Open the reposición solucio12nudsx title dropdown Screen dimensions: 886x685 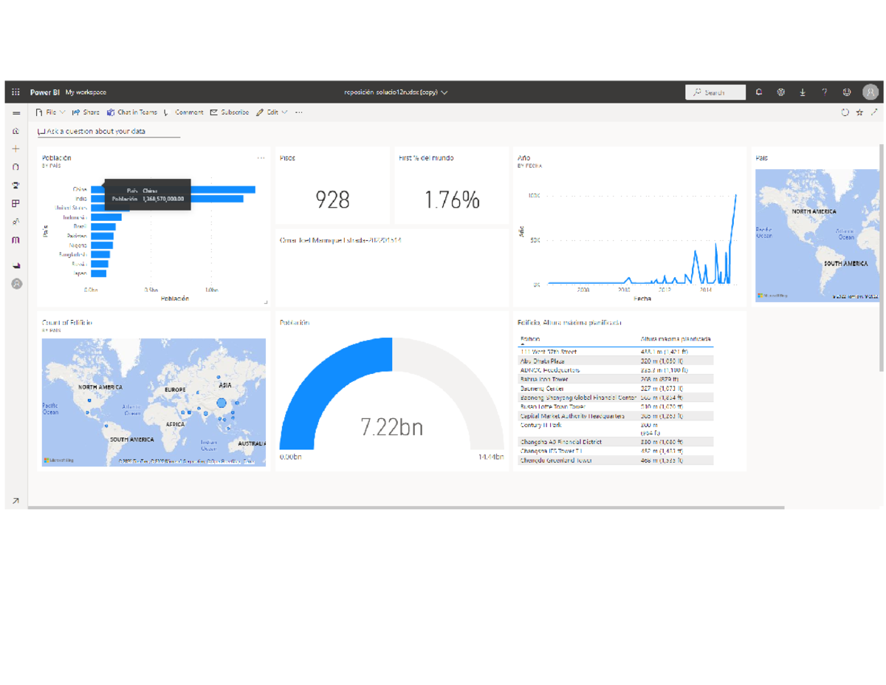coord(444,92)
